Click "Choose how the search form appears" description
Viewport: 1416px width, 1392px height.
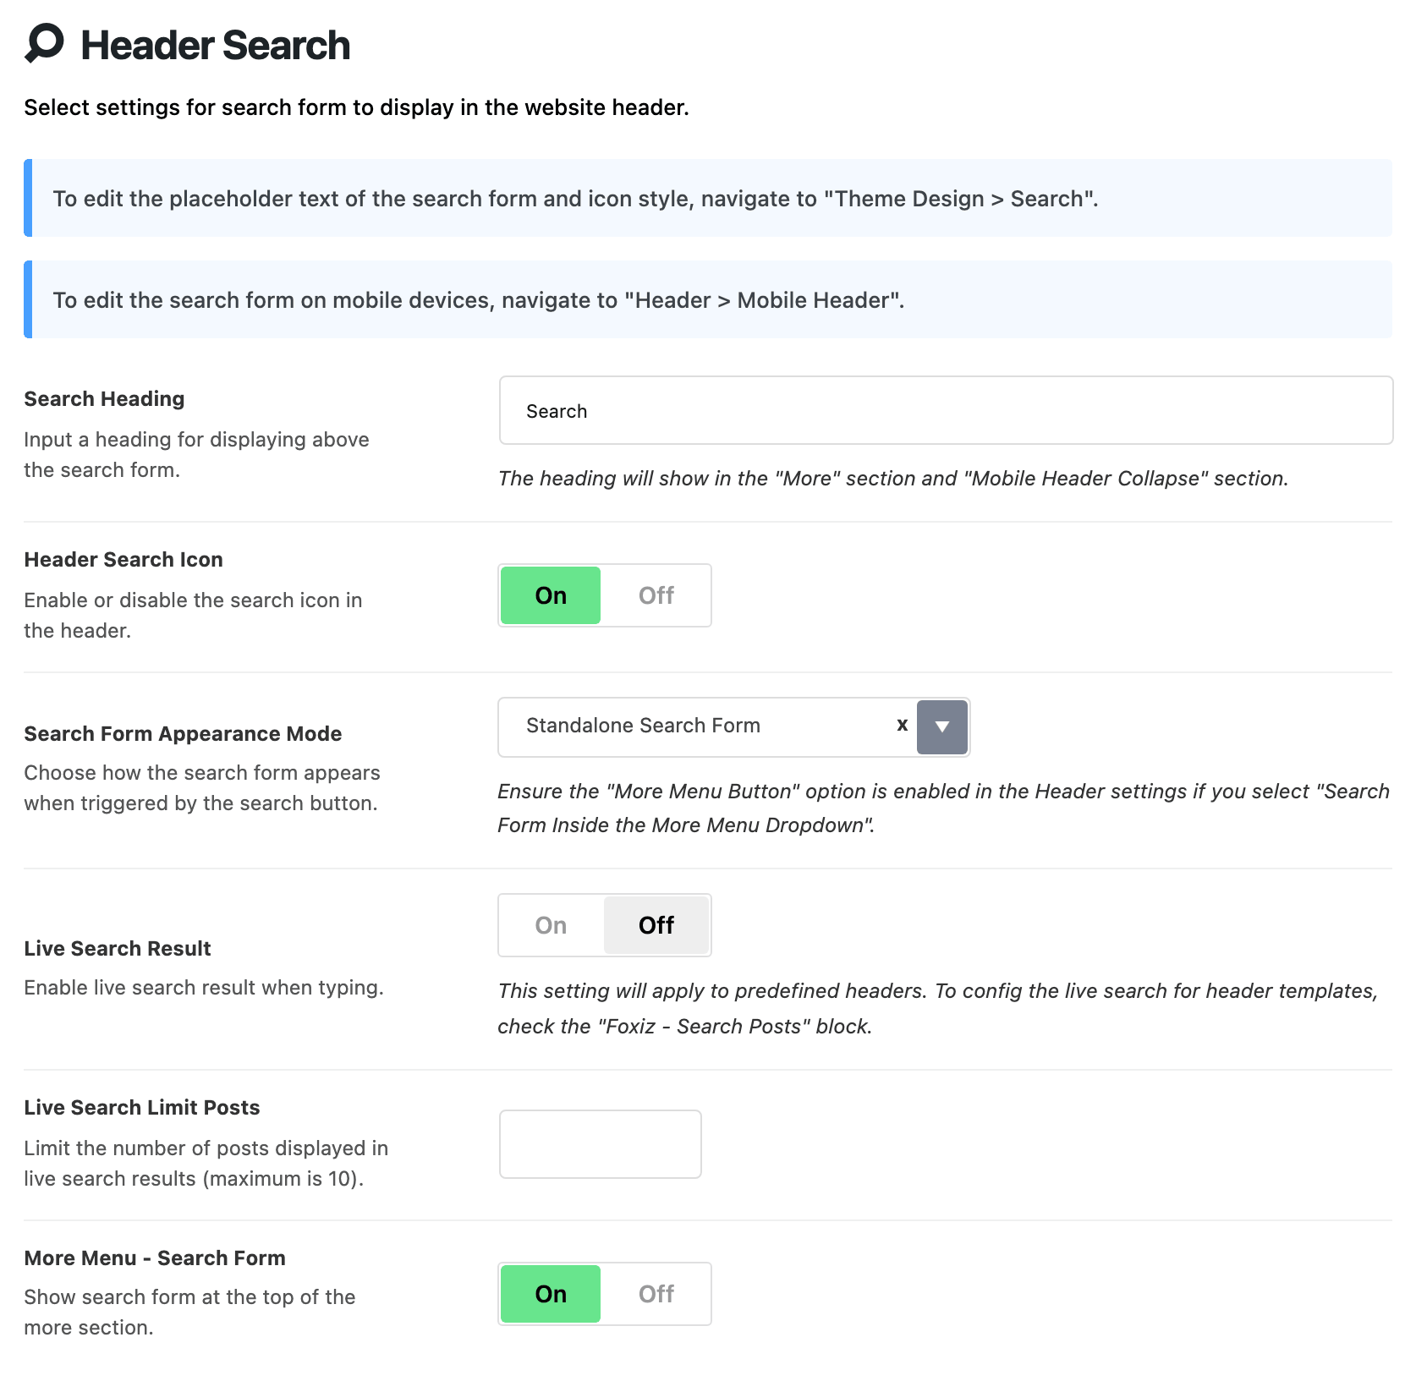click(x=202, y=787)
